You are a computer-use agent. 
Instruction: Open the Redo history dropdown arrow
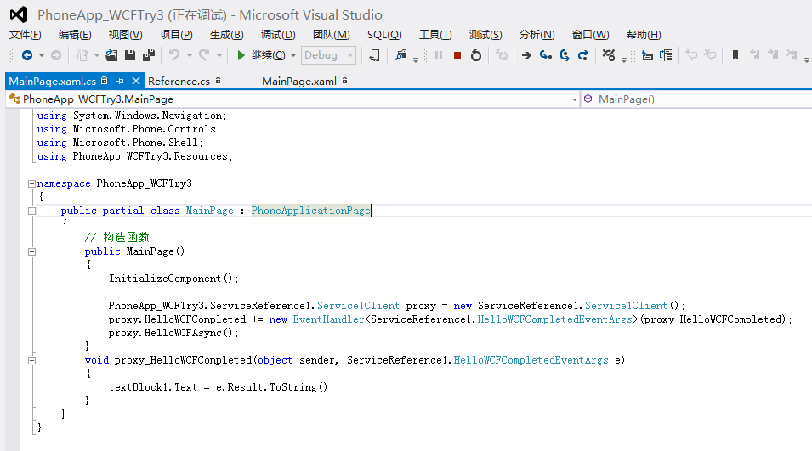[x=219, y=55]
